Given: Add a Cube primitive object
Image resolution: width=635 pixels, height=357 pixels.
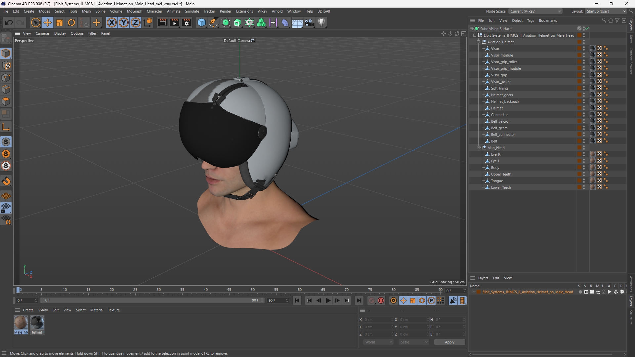Looking at the screenshot, I should [201, 22].
